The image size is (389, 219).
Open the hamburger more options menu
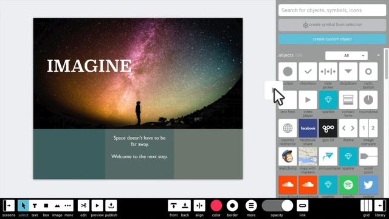click(x=251, y=206)
